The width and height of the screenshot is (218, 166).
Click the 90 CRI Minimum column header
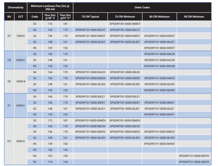coord(194,17)
